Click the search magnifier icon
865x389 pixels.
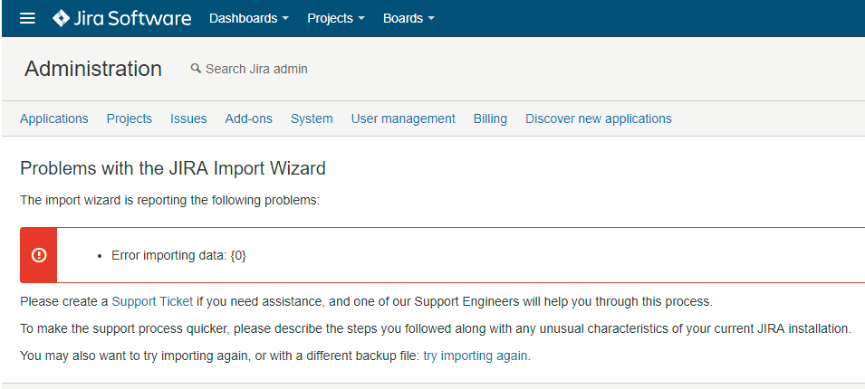[x=196, y=69]
